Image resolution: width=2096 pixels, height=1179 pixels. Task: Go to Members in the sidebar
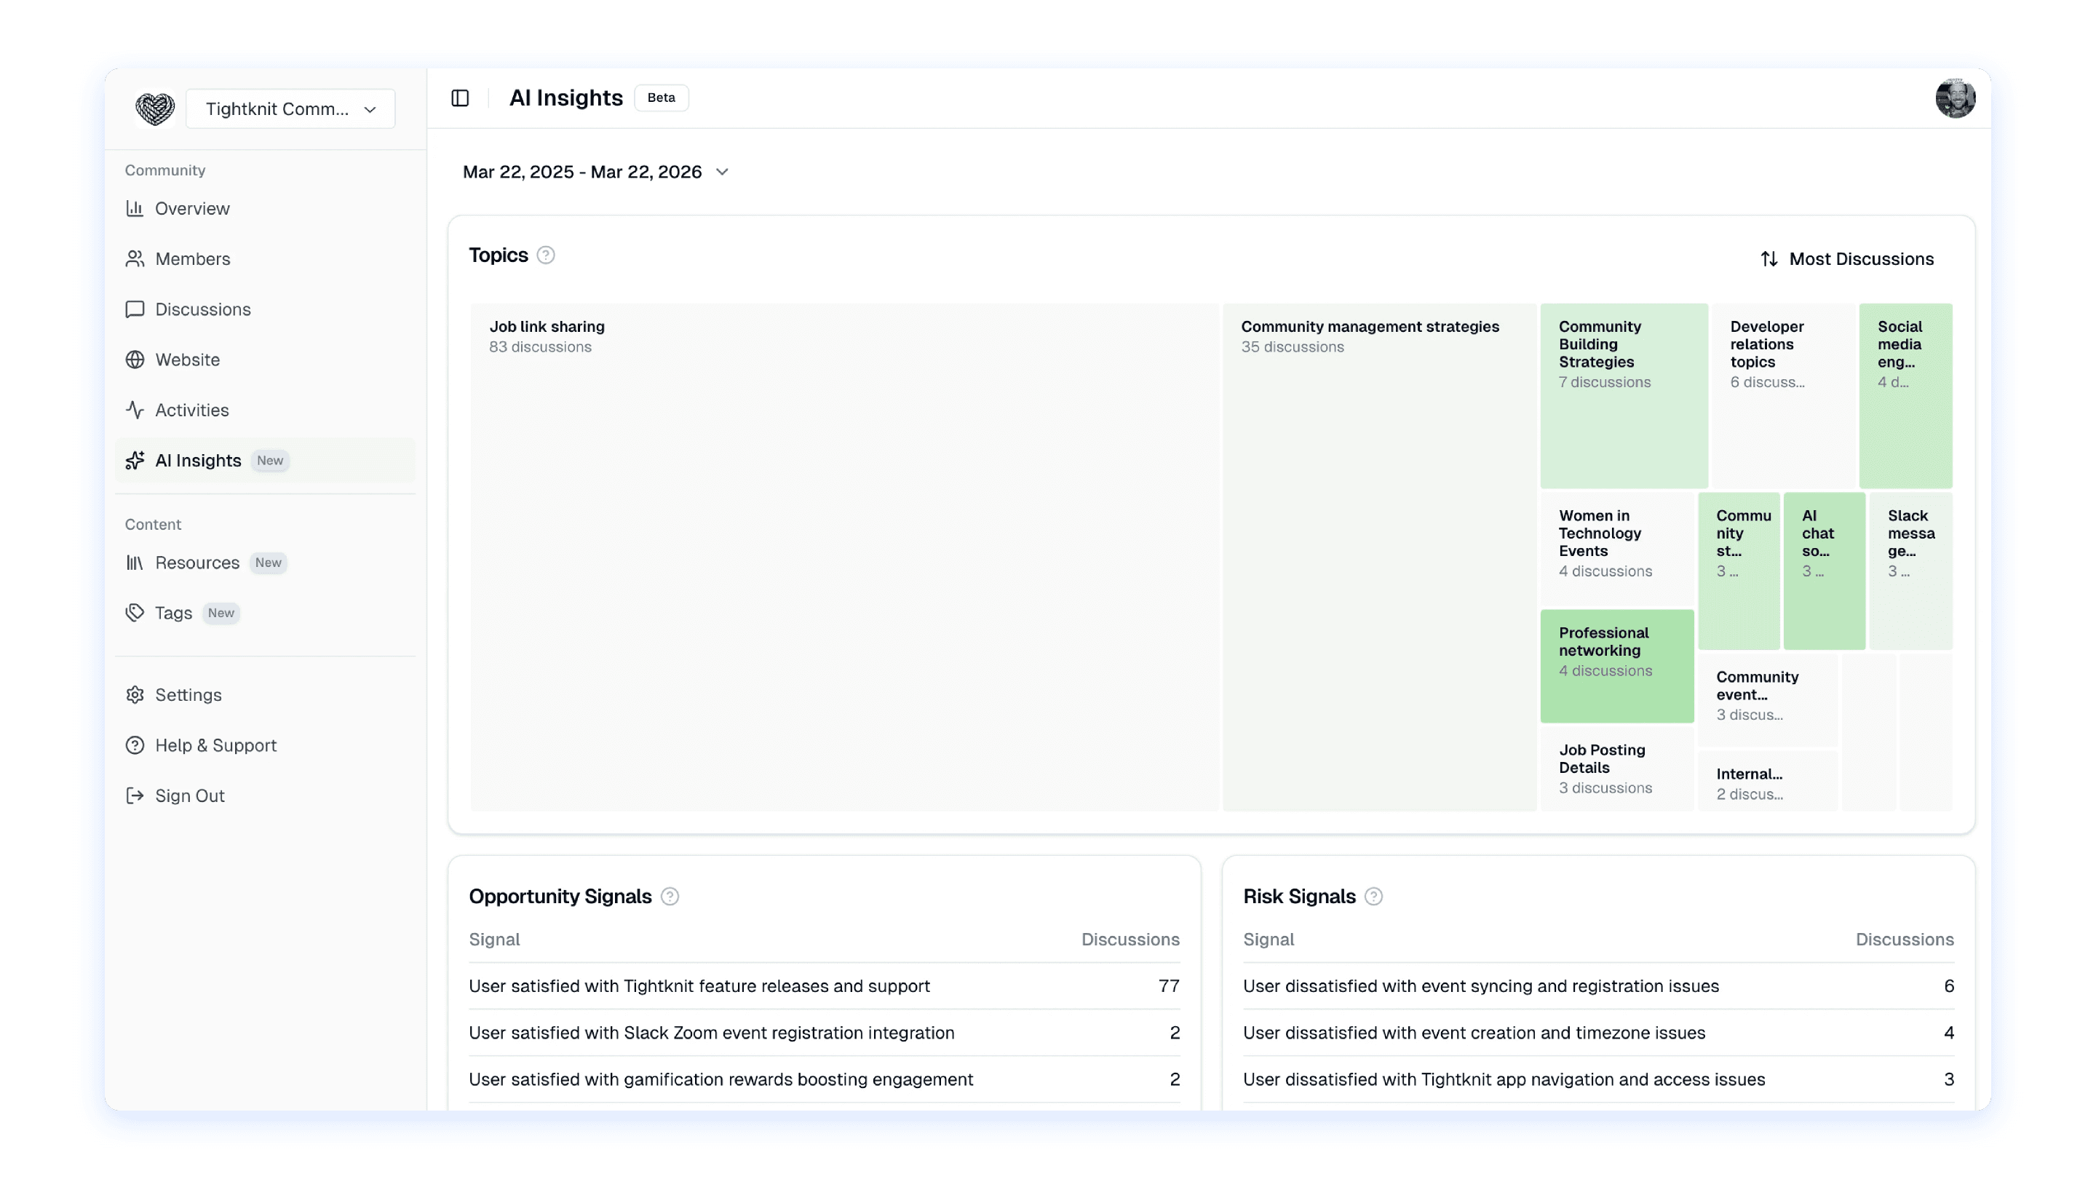(x=192, y=259)
